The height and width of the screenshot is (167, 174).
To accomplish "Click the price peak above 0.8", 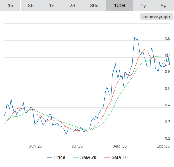I will coord(135,37).
